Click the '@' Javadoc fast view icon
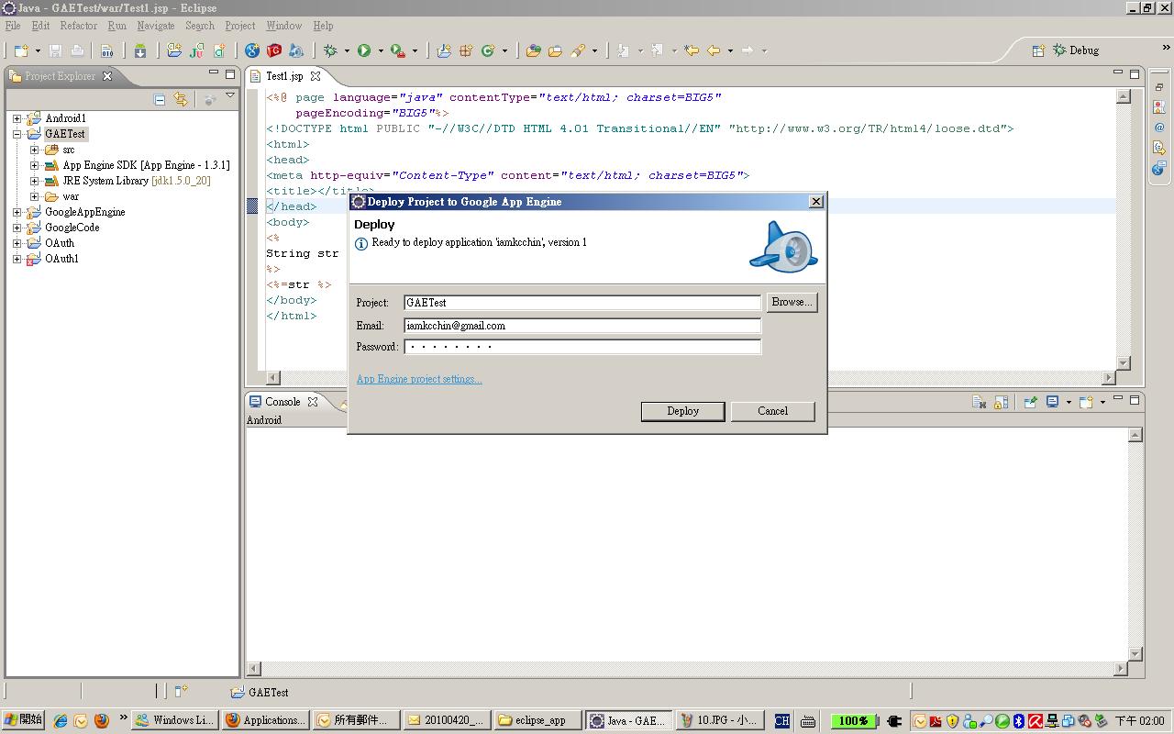This screenshot has height=734, width=1174. pyautogui.click(x=1159, y=128)
